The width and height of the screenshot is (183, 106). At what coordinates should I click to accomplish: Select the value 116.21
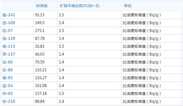pos(41,70)
